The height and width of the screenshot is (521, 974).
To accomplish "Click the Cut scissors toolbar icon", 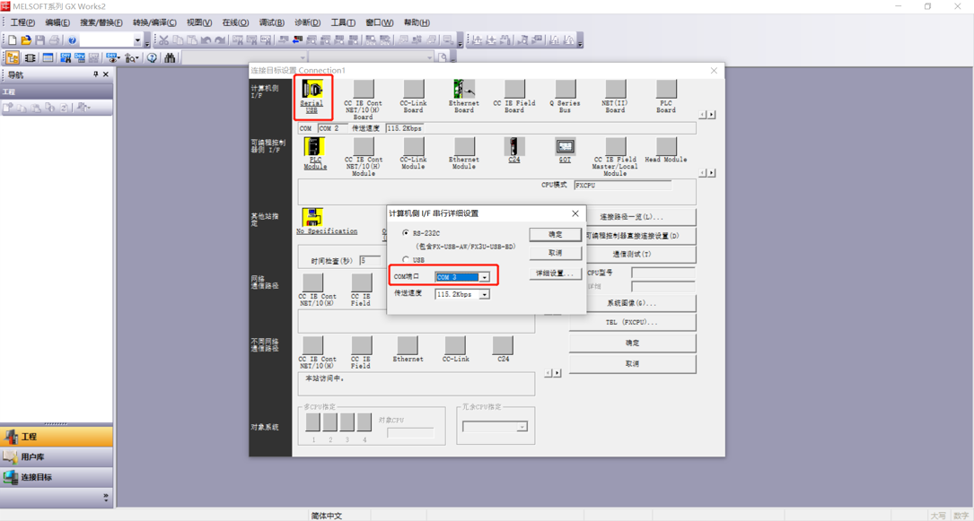I will pyautogui.click(x=164, y=40).
